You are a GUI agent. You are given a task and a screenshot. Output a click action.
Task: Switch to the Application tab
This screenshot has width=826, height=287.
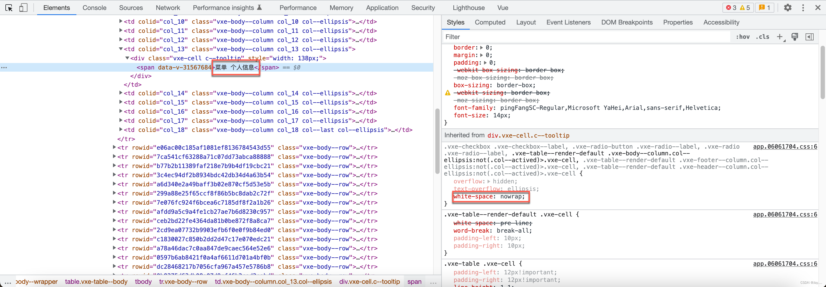(382, 8)
